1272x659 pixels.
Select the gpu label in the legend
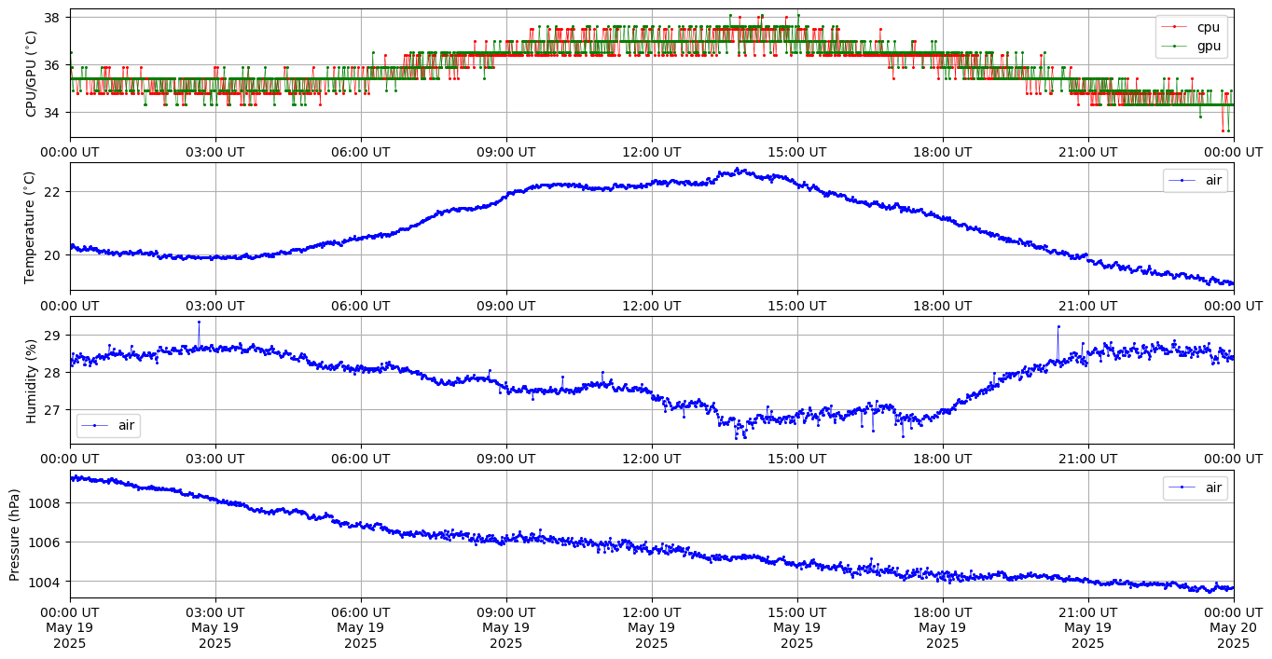click(x=1208, y=45)
